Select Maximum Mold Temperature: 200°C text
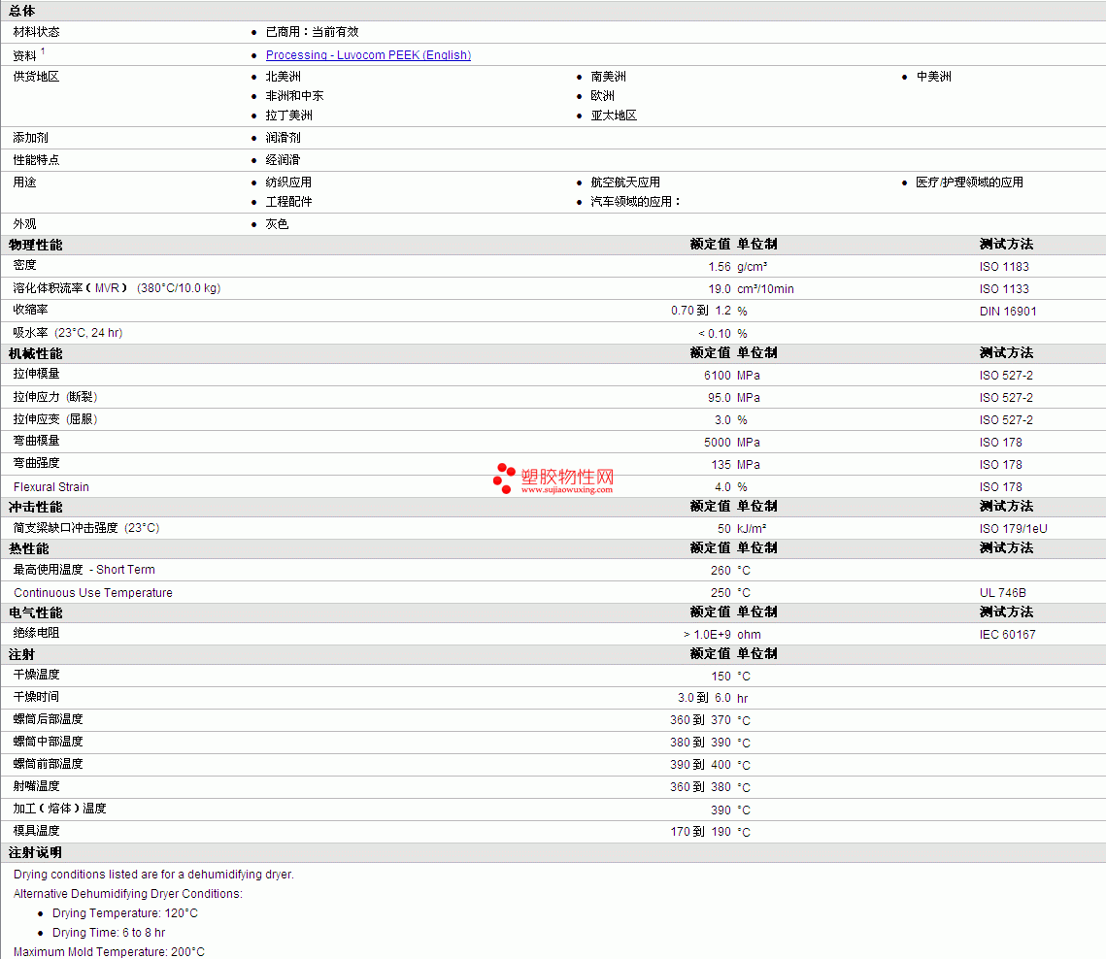 (110, 952)
